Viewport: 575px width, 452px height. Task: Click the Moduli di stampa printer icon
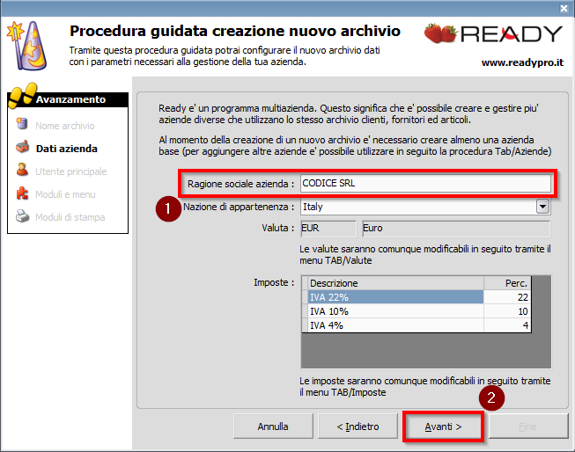22,217
